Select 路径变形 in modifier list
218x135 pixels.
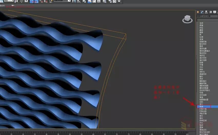coord(203,44)
